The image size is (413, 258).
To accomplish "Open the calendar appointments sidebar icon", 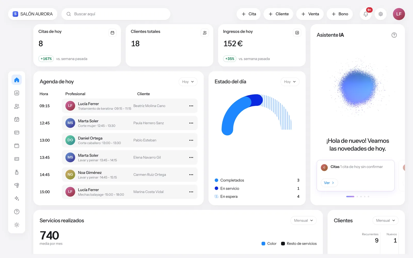I will coord(17,119).
